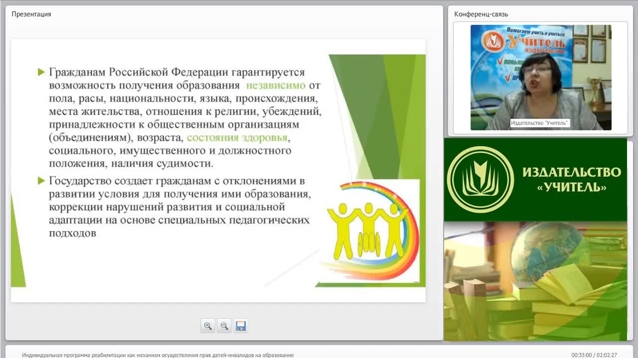Image resolution: width=638 pixels, height=358 pixels.
Task: Save the presentation with the floppy disk icon
Action: click(x=241, y=326)
